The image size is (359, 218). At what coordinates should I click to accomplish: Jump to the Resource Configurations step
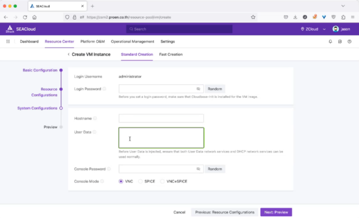(44, 92)
